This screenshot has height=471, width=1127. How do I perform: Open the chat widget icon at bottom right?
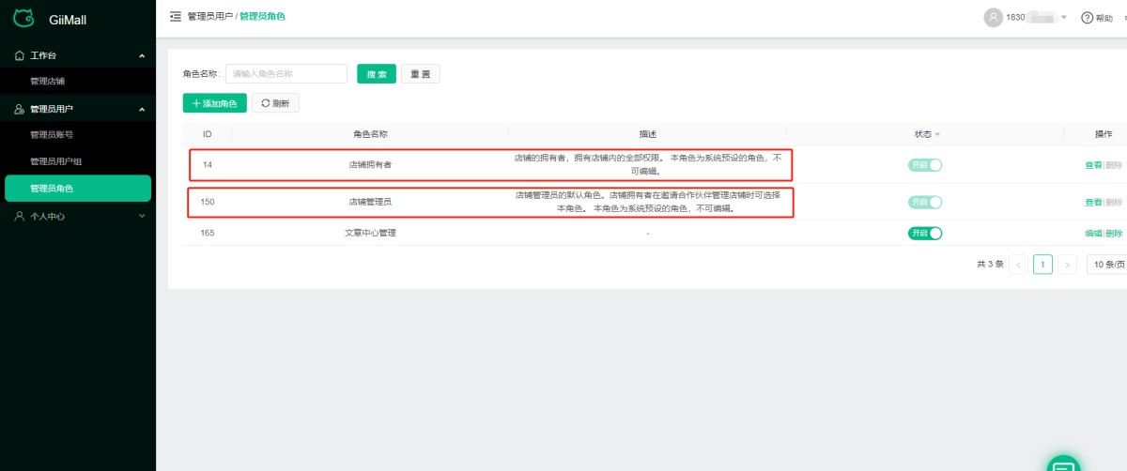[1063, 464]
